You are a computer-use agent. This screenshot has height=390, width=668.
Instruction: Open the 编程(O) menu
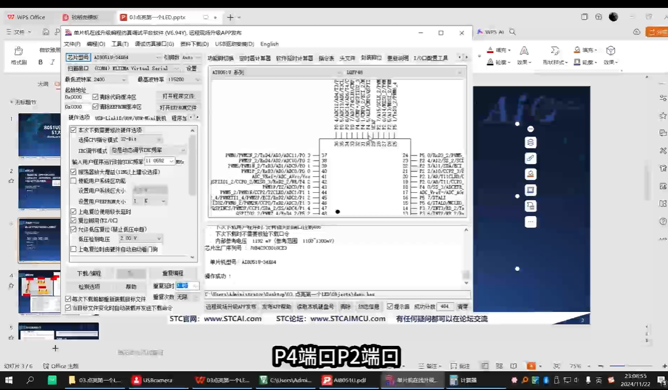point(96,44)
